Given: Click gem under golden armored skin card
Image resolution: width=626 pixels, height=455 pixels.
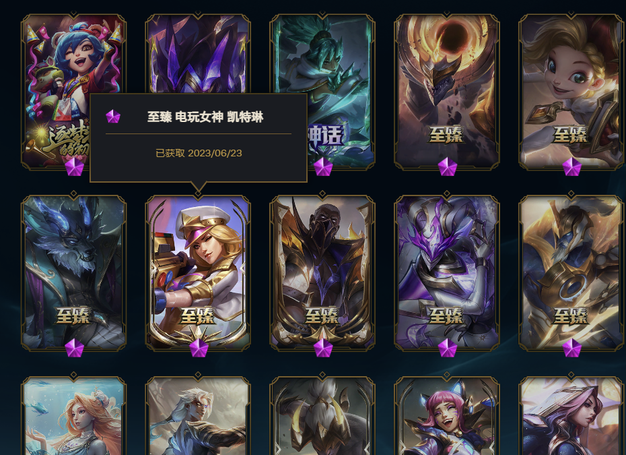Looking at the screenshot, I should [x=572, y=348].
